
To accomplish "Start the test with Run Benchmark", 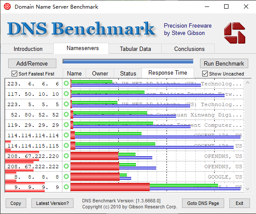I will pos(224,63).
